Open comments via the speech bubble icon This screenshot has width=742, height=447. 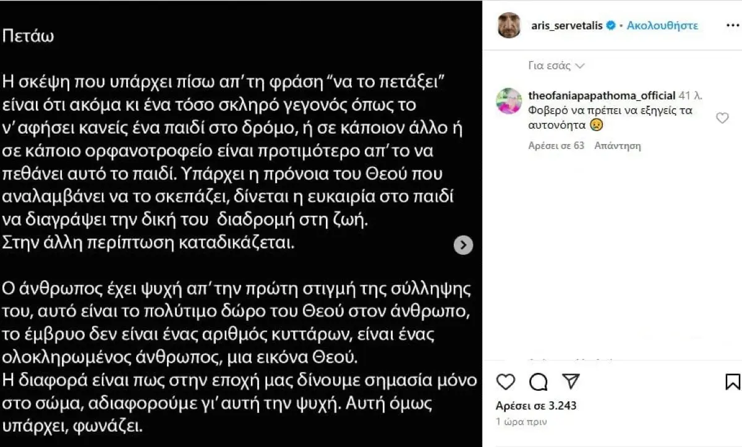tap(539, 382)
